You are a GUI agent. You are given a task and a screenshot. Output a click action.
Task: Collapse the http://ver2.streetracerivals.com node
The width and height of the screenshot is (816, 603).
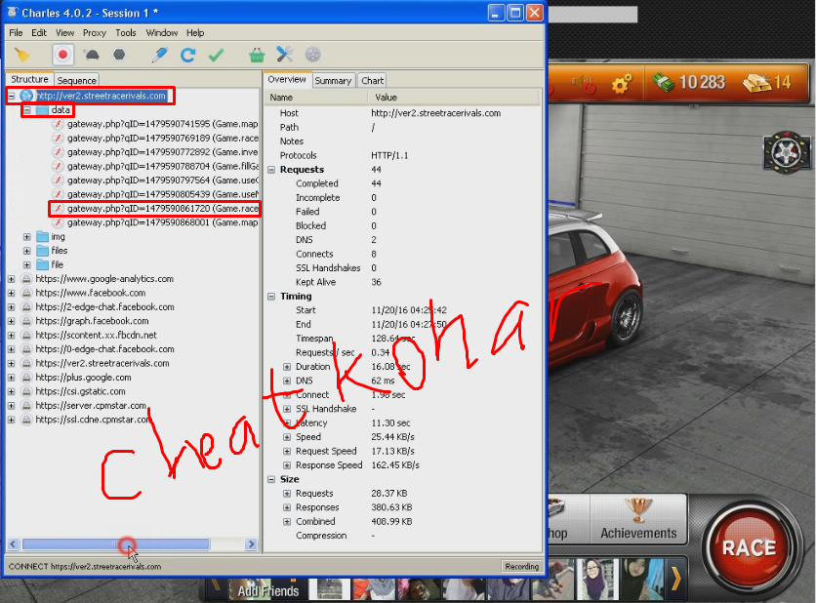11,96
